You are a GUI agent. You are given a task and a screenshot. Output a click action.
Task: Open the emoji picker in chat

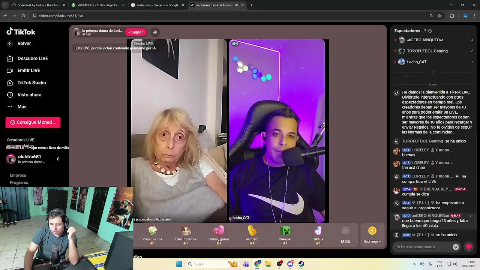pos(456,247)
